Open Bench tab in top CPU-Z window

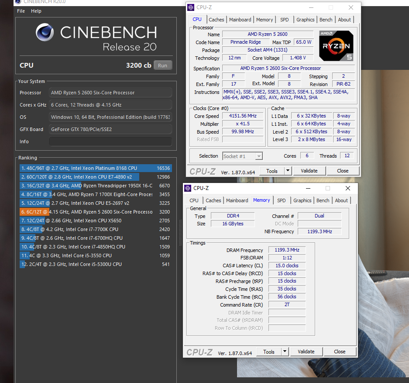pyautogui.click(x=326, y=20)
